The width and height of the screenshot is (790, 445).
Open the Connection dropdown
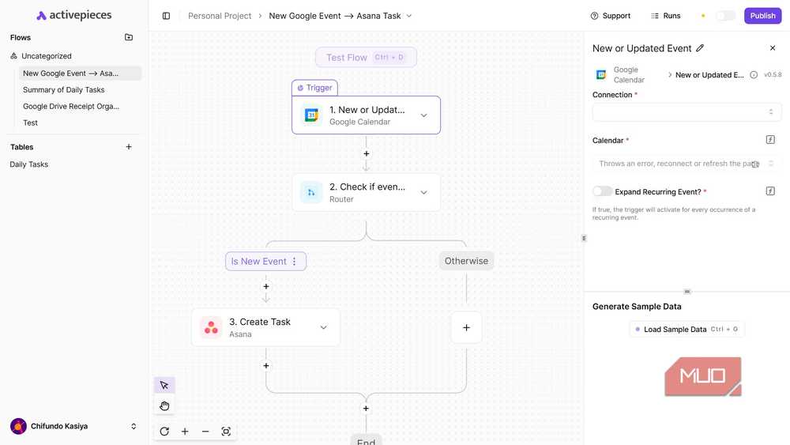tap(687, 112)
